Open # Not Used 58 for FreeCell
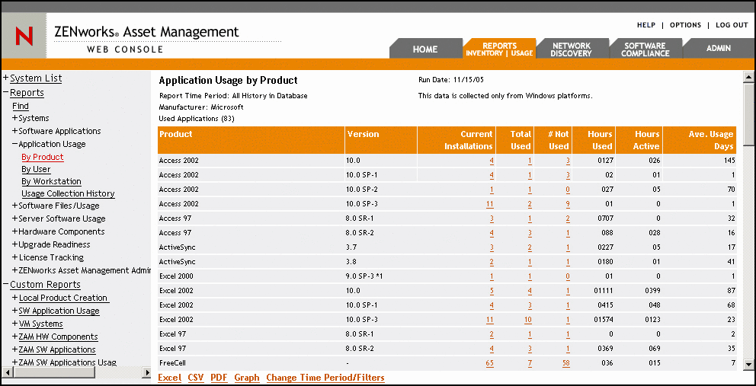The image size is (756, 386). [x=566, y=363]
